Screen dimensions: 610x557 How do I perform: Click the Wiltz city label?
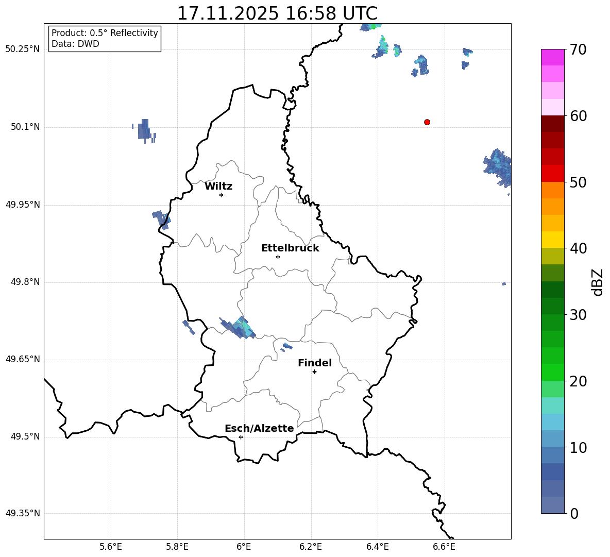pos(218,187)
